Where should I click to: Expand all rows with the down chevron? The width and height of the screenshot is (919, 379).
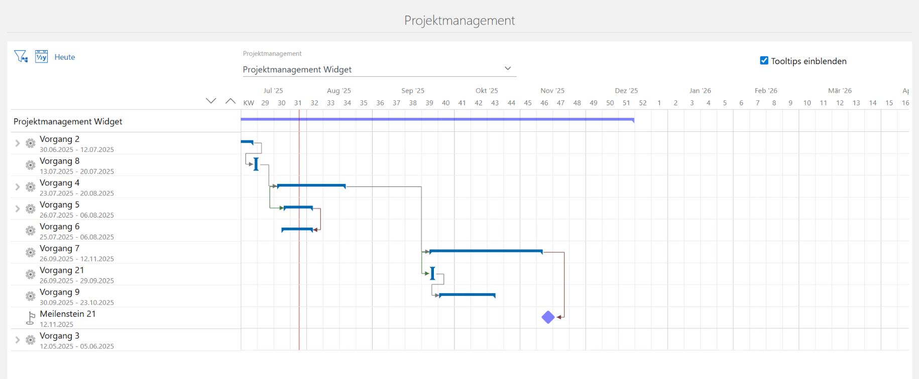(211, 101)
